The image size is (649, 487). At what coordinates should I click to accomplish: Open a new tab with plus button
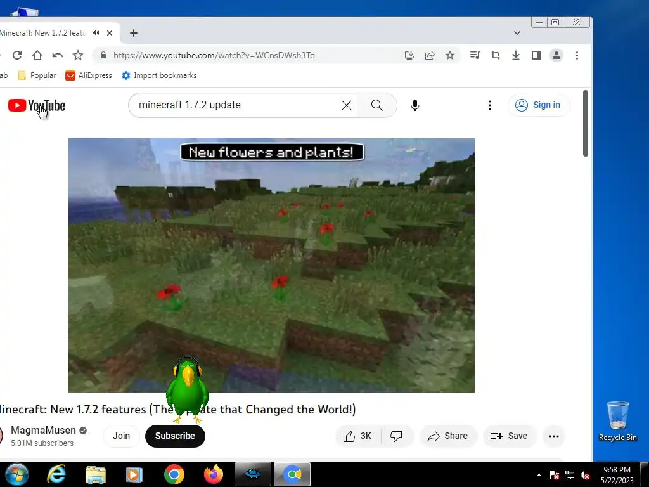[x=133, y=33]
